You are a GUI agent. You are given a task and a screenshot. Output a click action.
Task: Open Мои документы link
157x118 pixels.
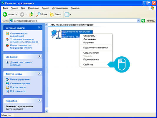coord(18,87)
